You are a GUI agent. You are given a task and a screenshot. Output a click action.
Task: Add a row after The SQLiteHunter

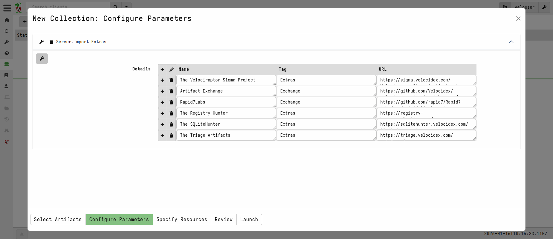click(162, 124)
